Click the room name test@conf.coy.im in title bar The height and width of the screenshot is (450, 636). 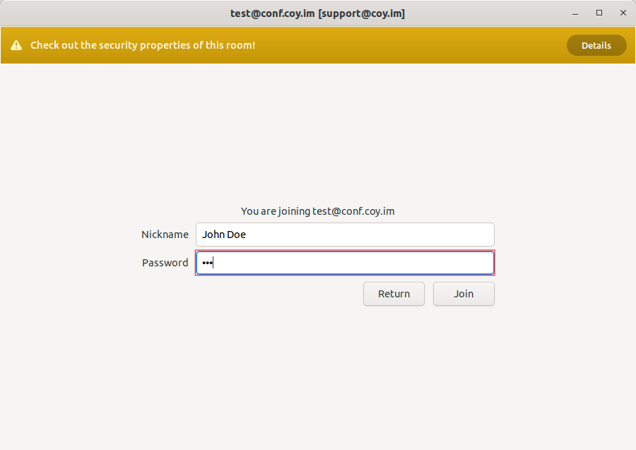[x=272, y=13]
